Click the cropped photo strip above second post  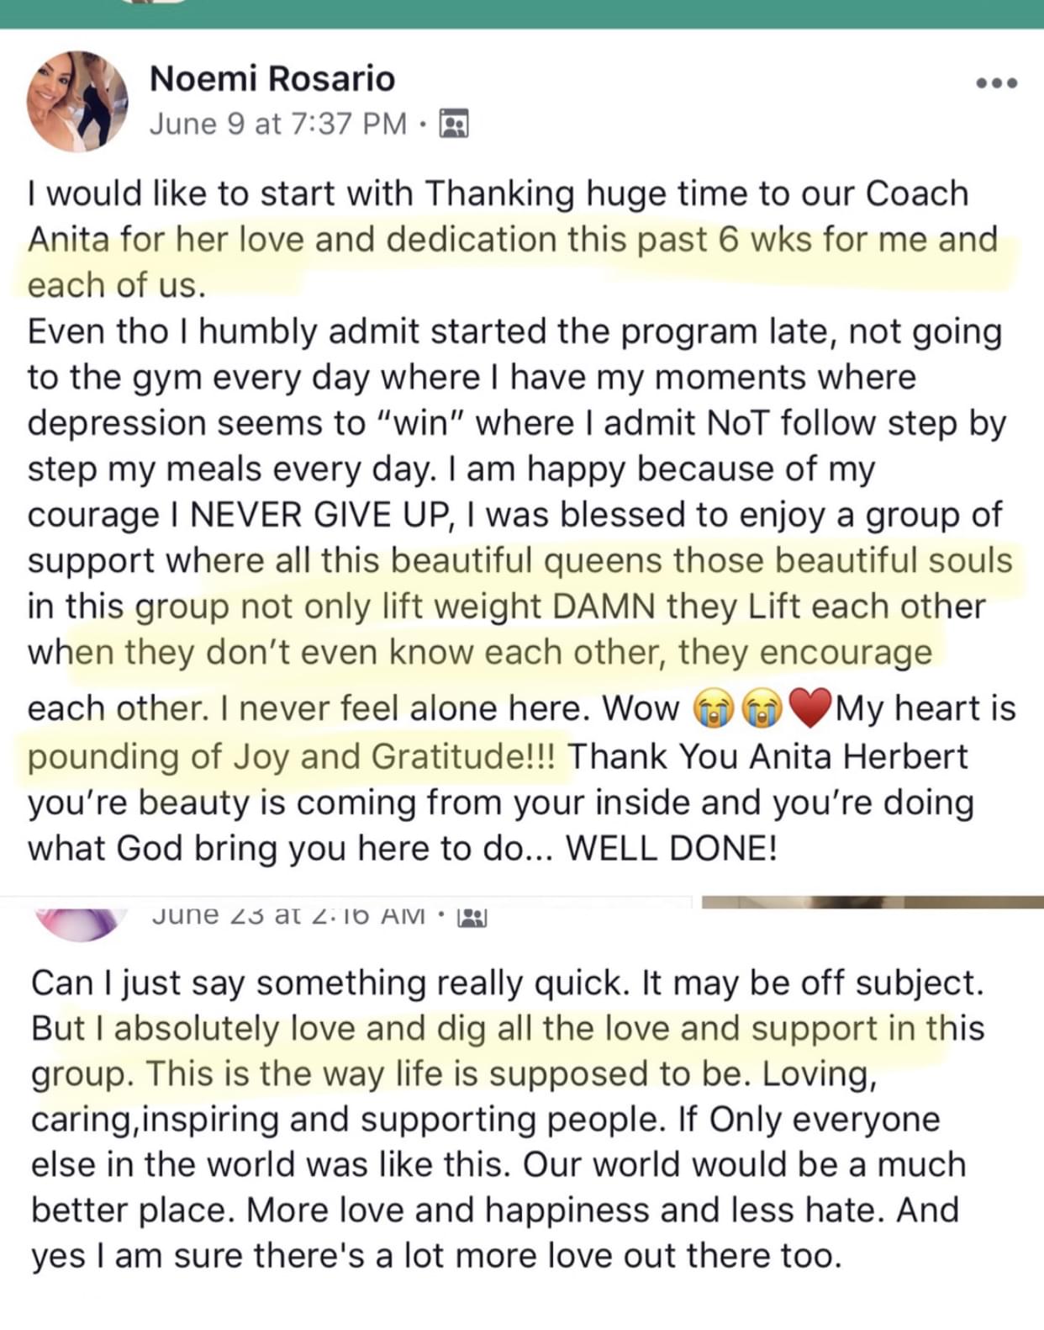coord(873,902)
